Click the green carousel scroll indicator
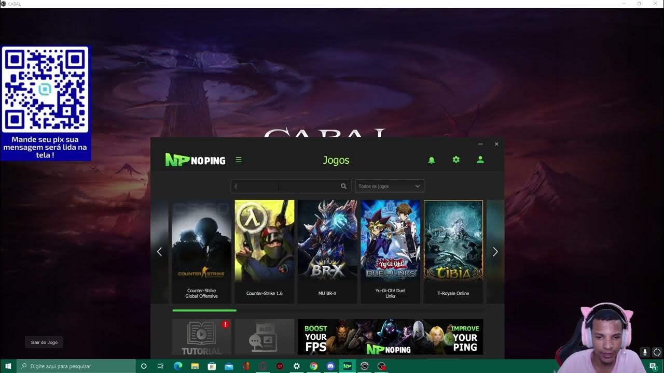 [x=204, y=310]
